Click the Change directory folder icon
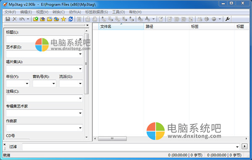The width and height of the screenshot is (252, 160). (35, 19)
